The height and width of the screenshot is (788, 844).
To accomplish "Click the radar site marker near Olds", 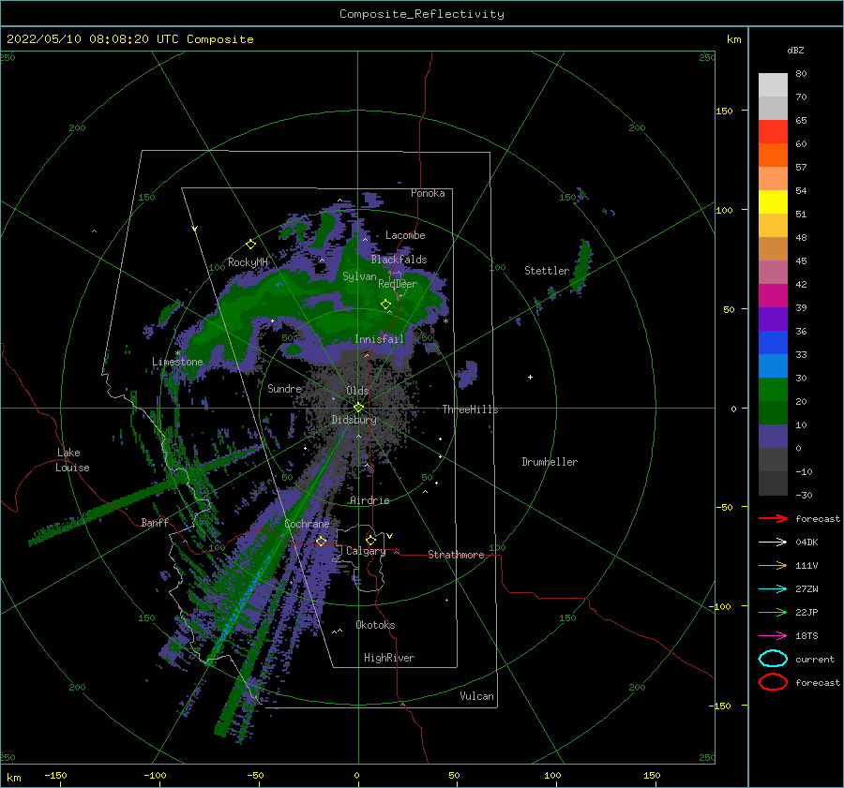I will click(358, 408).
